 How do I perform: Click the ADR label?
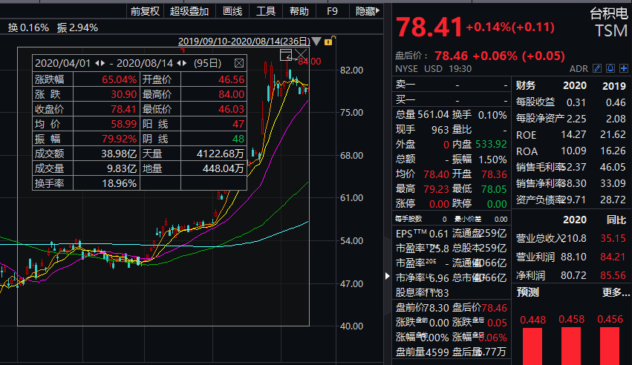tap(579, 69)
